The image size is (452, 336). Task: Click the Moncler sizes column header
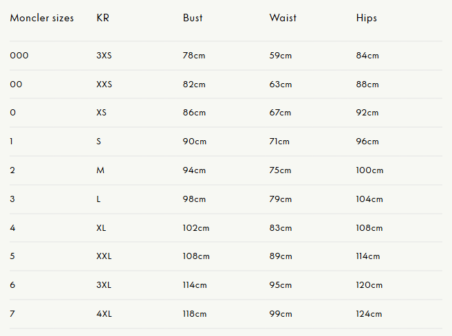click(x=42, y=18)
